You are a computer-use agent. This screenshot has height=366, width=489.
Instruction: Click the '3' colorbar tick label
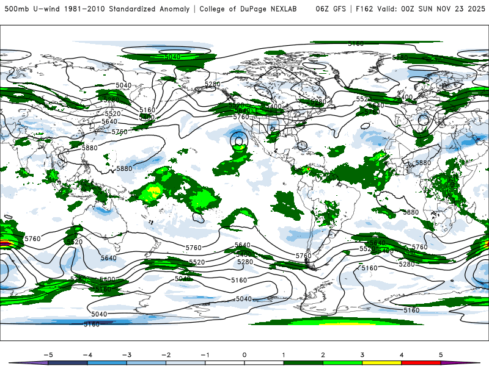362,355
